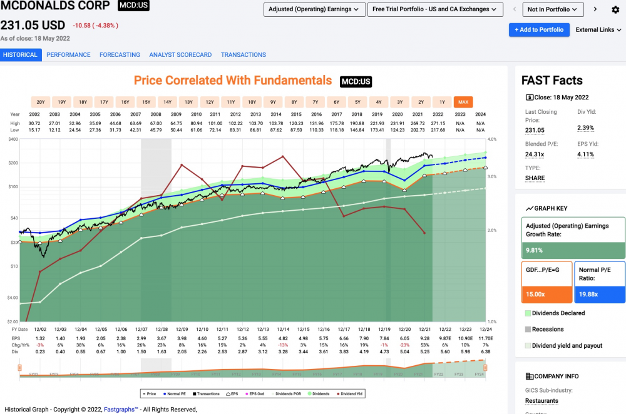Click the dollar icon beside Close date
The width and height of the screenshot is (626, 414).
[530, 98]
